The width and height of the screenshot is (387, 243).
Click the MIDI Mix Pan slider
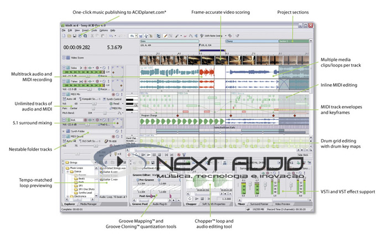[93, 108]
